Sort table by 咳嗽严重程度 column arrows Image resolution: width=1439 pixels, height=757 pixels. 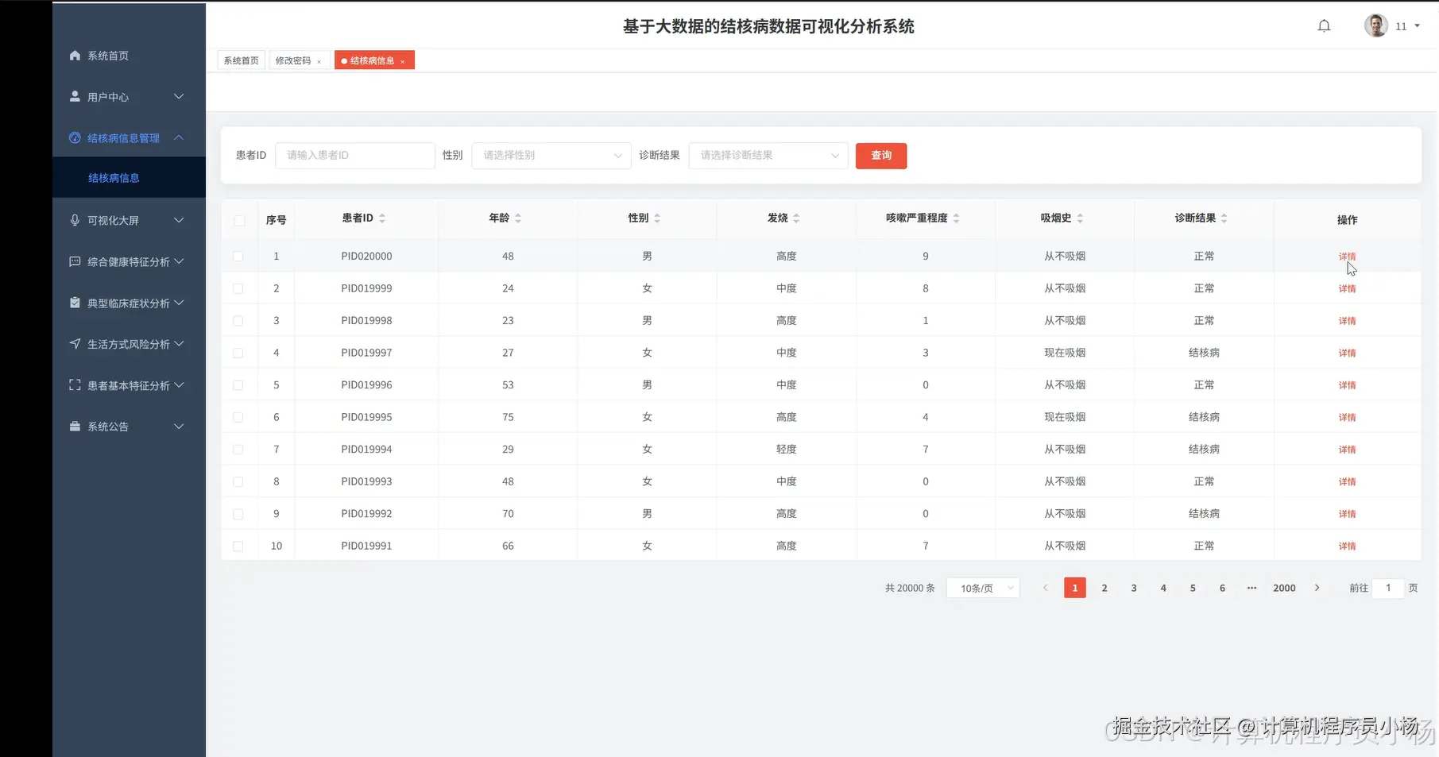(x=956, y=218)
